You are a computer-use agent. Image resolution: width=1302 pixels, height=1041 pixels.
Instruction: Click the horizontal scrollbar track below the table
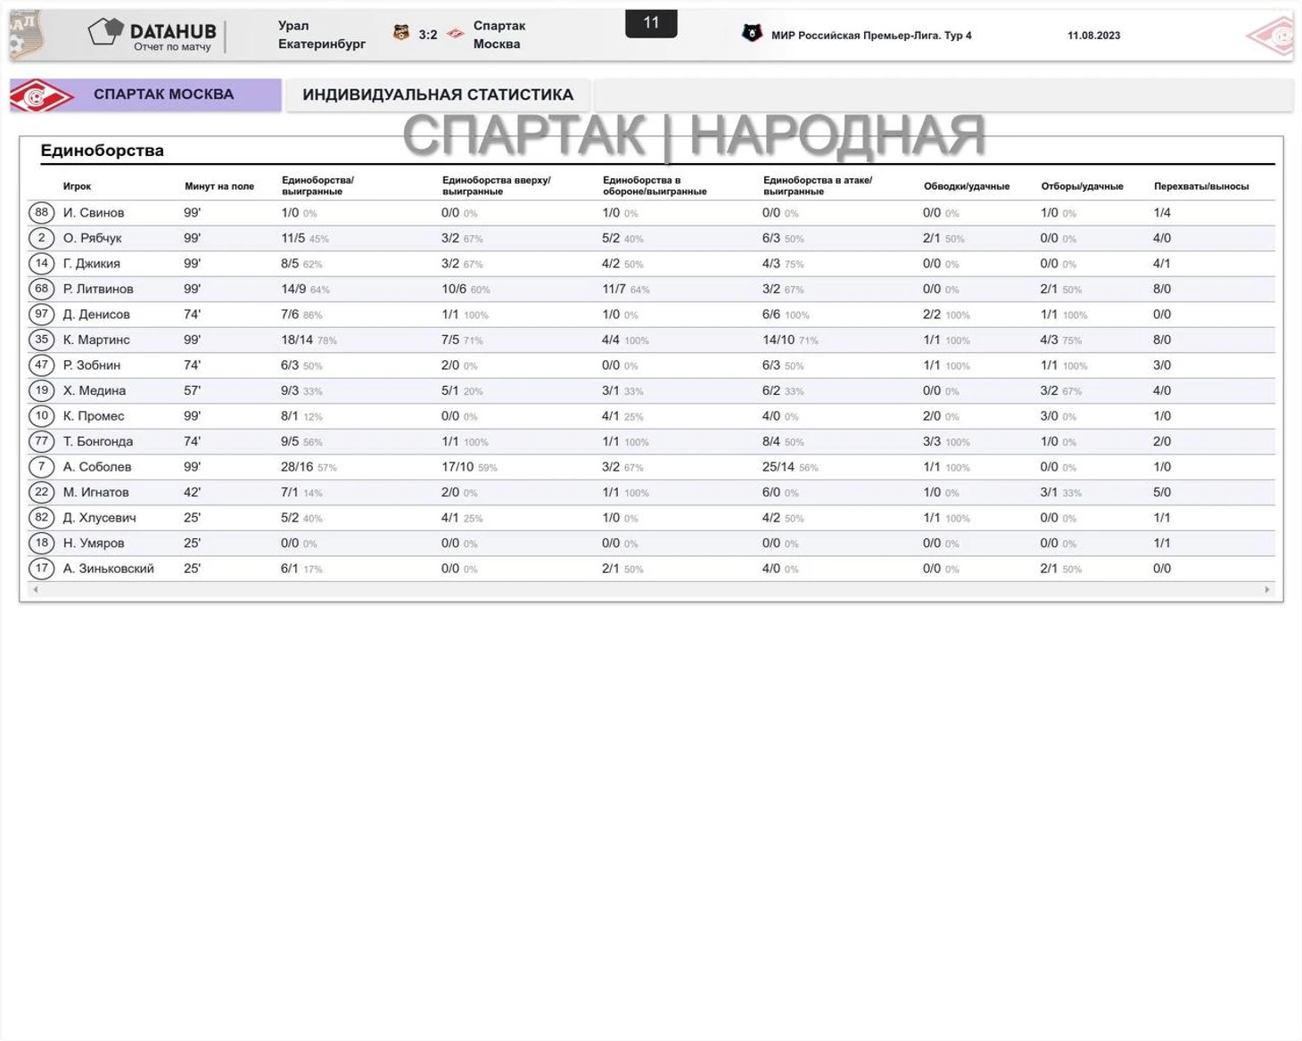coord(651,590)
